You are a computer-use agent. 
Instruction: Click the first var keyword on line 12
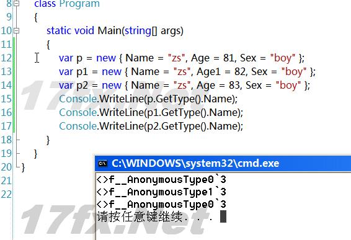click(x=66, y=58)
